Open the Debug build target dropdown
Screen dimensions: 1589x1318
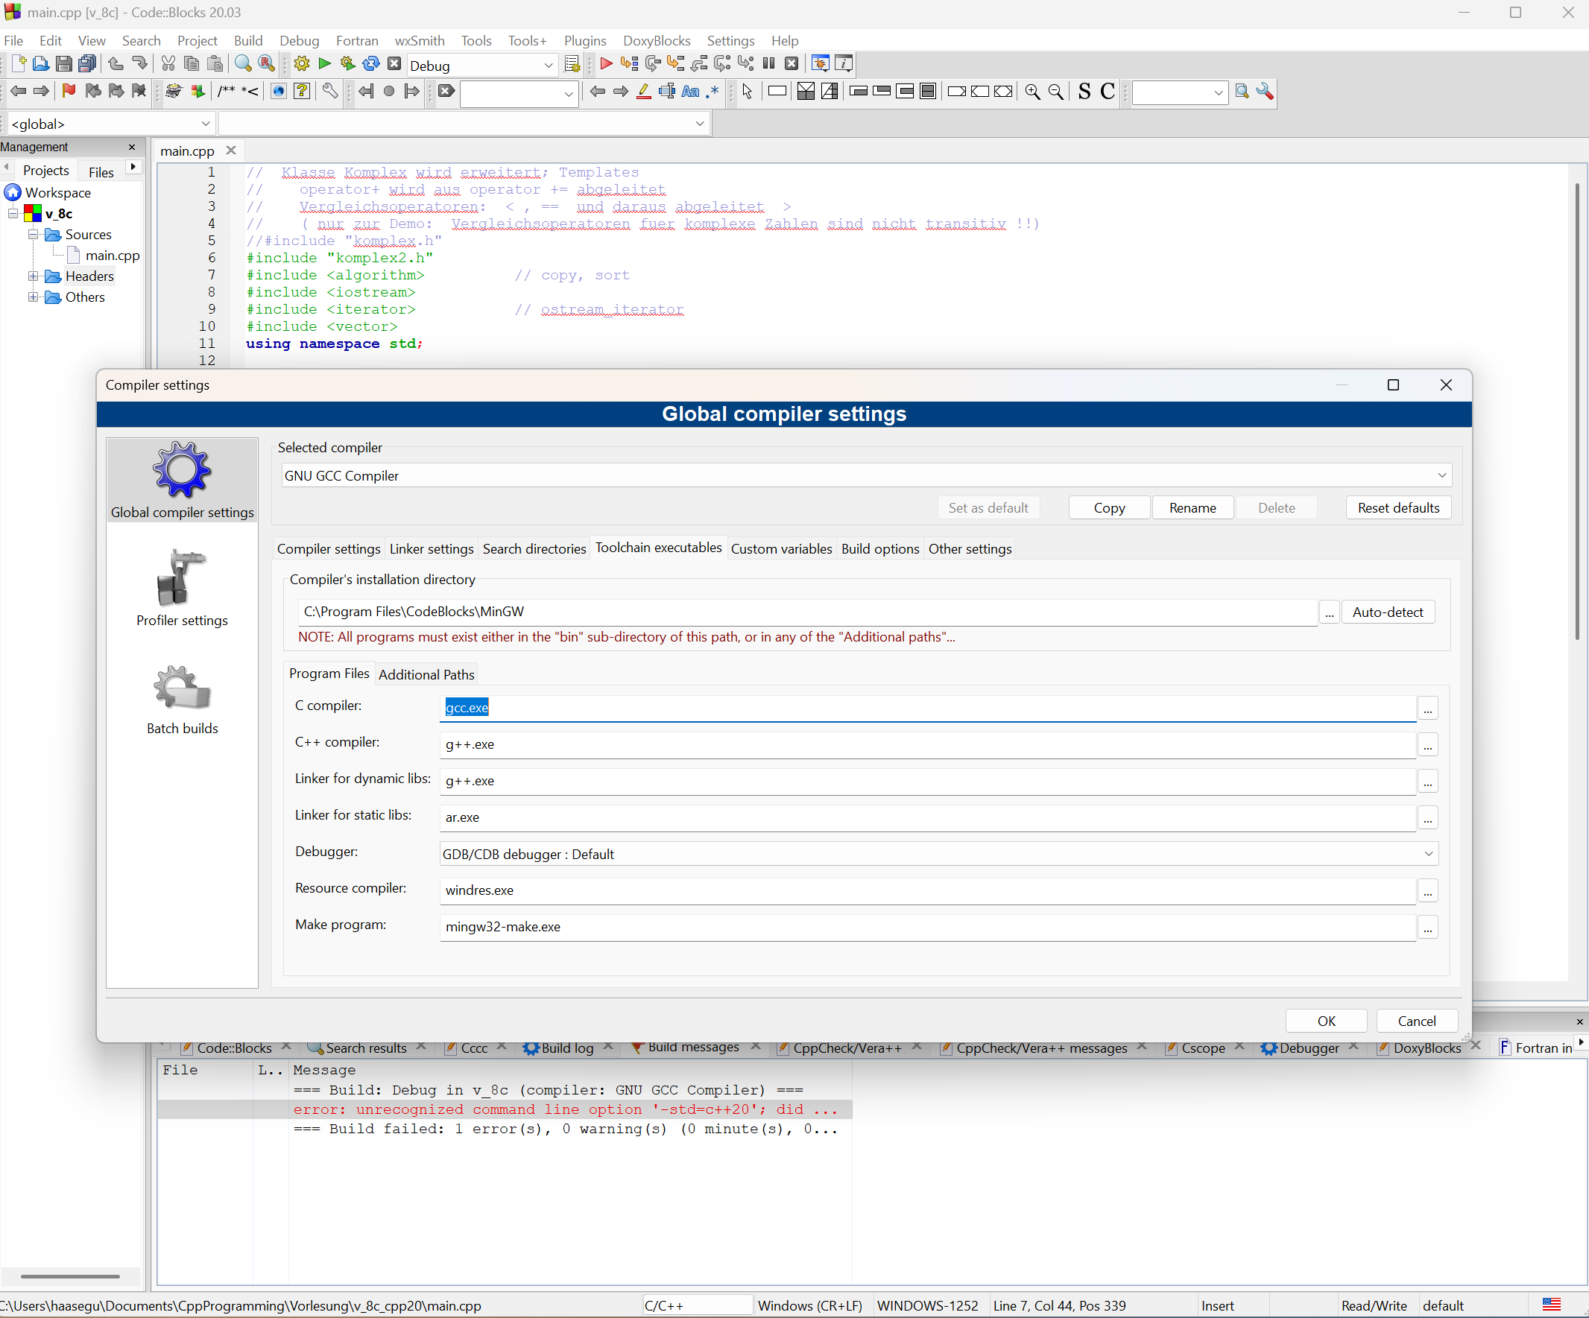click(x=549, y=66)
